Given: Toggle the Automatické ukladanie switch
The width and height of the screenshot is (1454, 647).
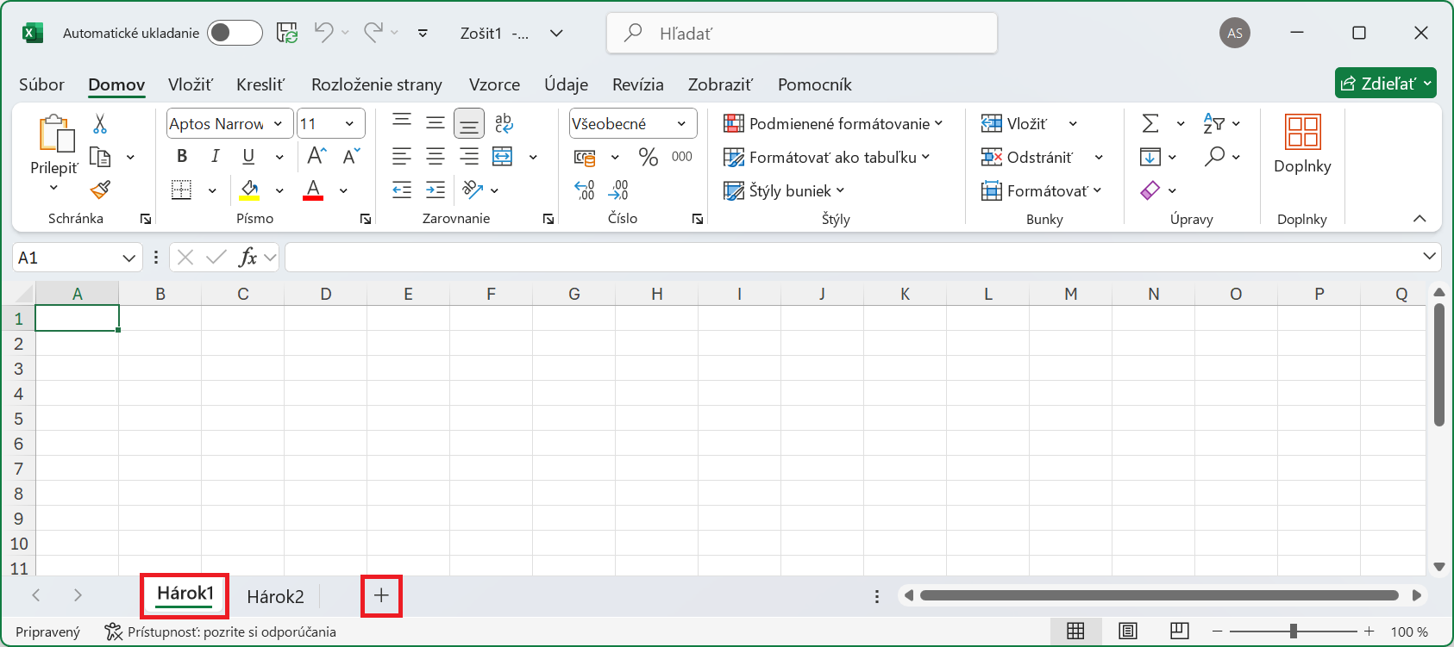Looking at the screenshot, I should pyautogui.click(x=235, y=33).
